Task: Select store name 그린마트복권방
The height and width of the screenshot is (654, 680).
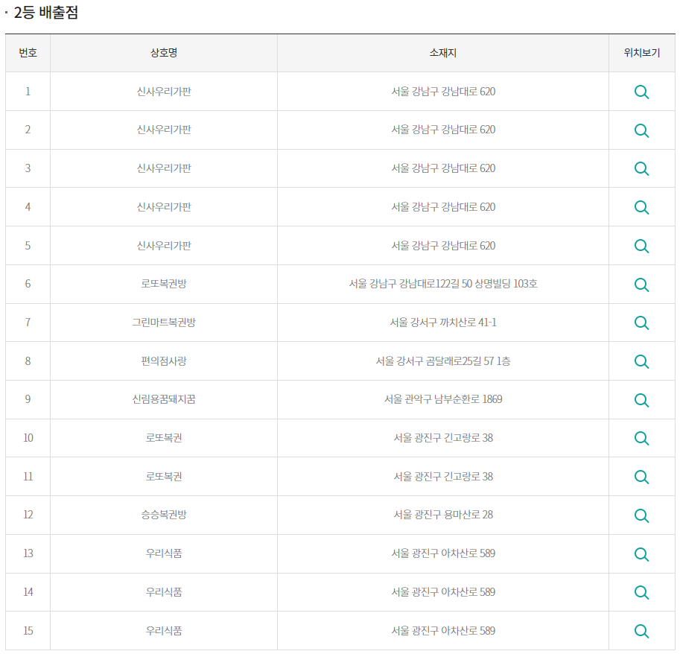Action: 164,323
